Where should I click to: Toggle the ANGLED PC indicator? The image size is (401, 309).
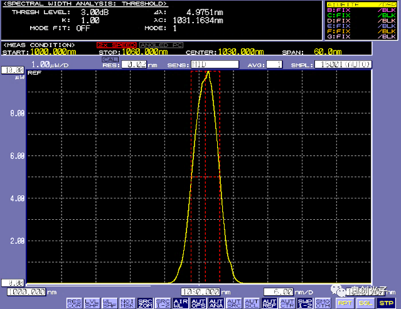pos(161,45)
